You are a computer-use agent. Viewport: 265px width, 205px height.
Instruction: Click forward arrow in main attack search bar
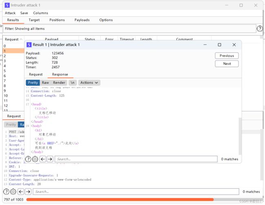pyautogui.click(x=28, y=192)
